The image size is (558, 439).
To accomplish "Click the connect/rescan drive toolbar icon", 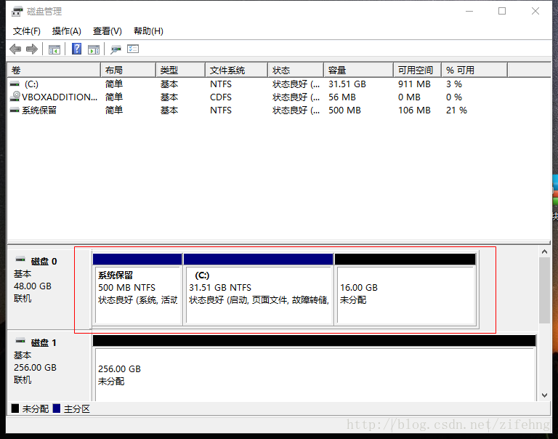I will pyautogui.click(x=116, y=49).
